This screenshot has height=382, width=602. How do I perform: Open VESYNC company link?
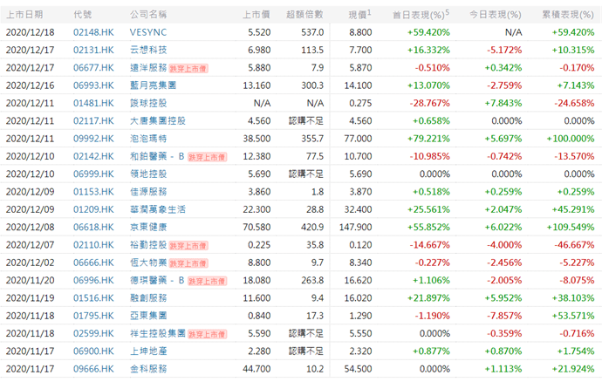point(148,32)
